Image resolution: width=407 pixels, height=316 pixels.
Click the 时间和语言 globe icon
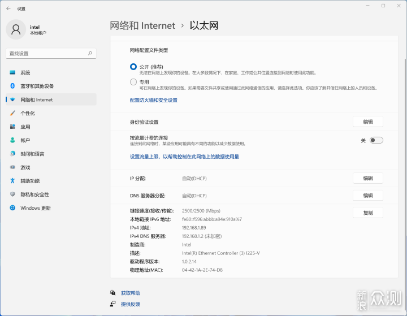[x=12, y=154]
